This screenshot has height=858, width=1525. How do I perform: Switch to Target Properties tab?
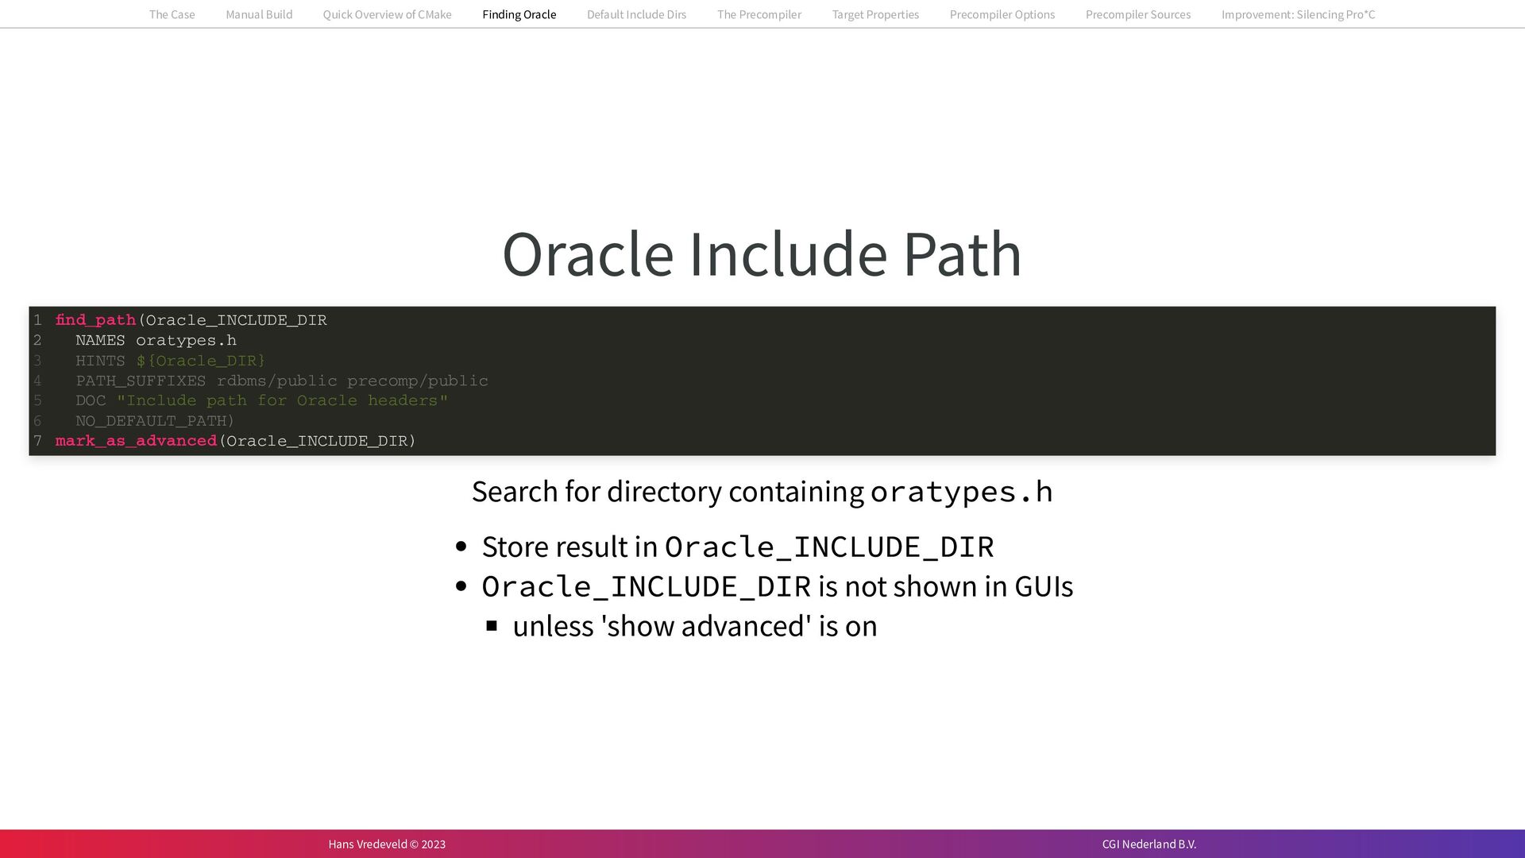(875, 14)
